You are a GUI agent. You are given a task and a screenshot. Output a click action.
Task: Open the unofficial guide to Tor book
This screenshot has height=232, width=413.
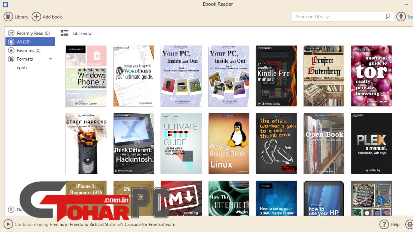point(372,76)
